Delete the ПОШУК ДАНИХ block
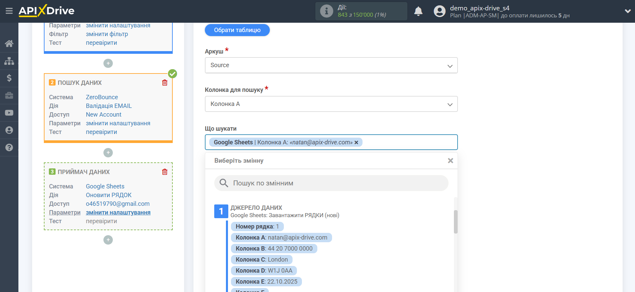 [165, 83]
